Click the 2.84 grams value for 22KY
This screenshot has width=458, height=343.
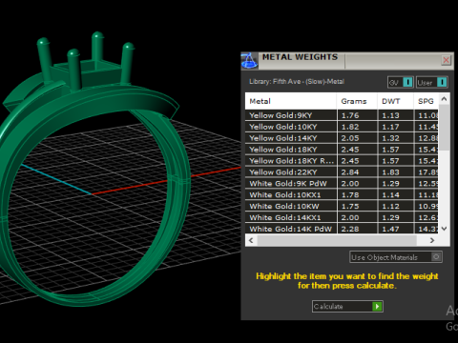(350, 172)
